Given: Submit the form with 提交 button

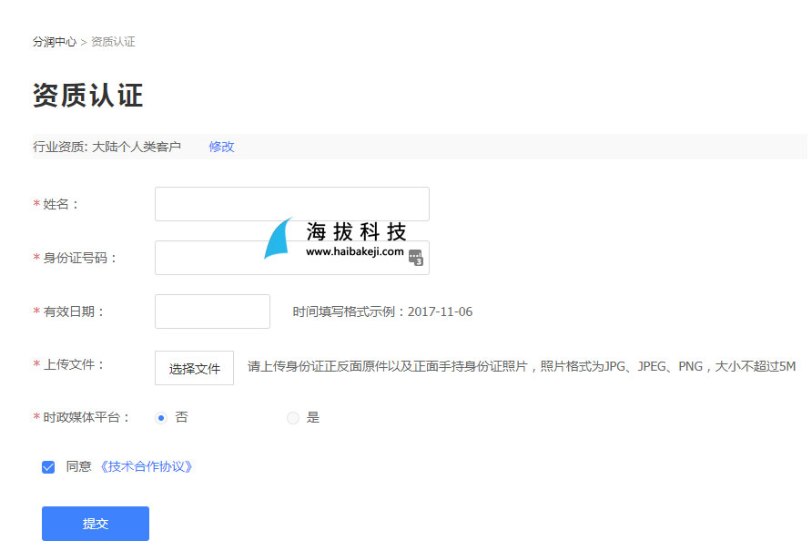Looking at the screenshot, I should 96,524.
